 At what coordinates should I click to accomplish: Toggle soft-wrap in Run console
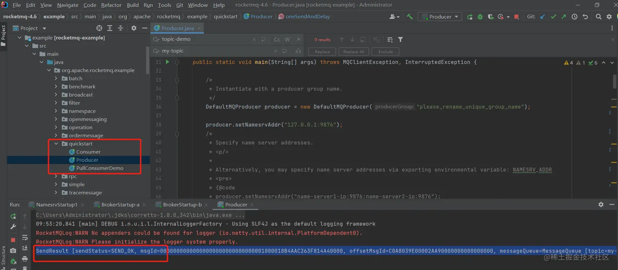25,237
